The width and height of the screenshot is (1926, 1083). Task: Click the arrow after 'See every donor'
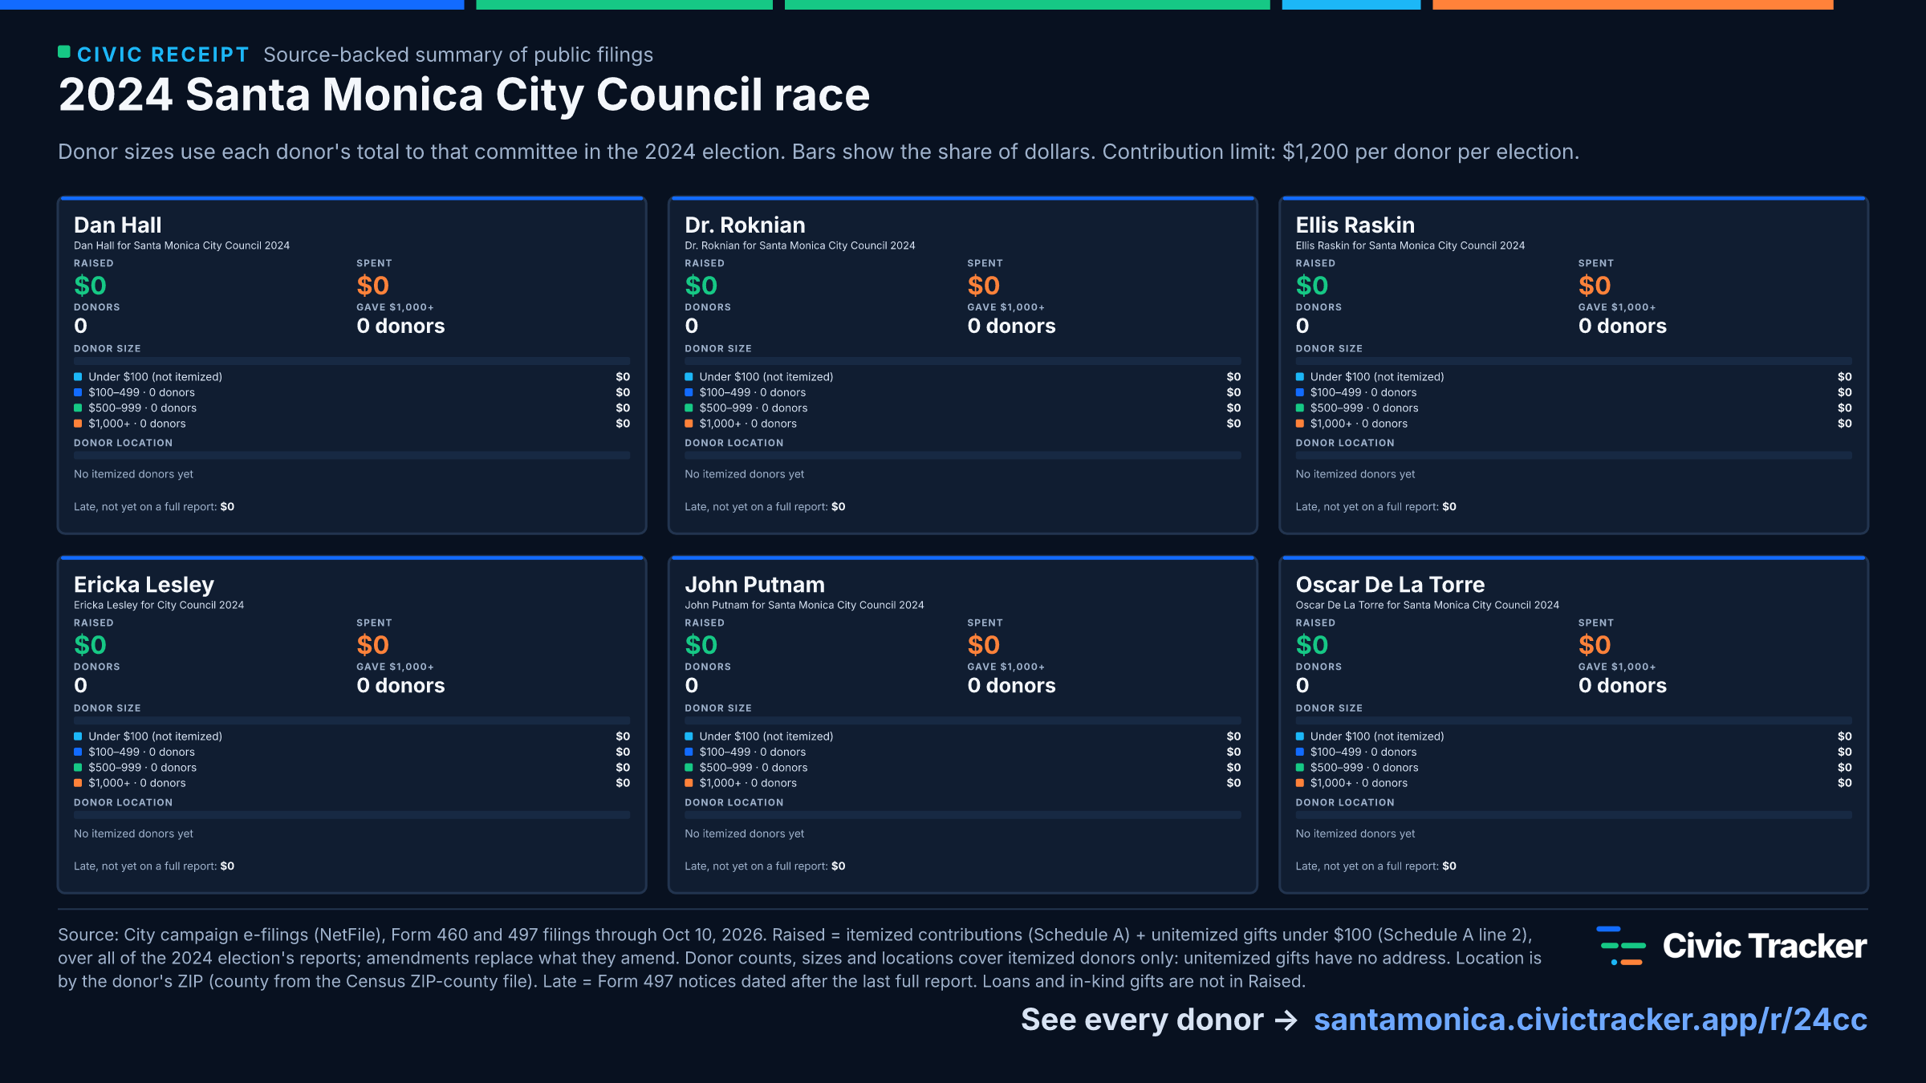[1286, 1020]
